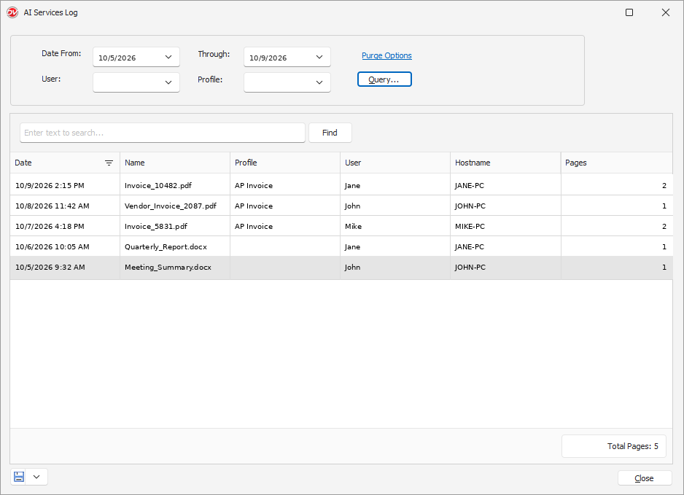
Task: Close the dialog with the Close button
Action: coord(645,478)
